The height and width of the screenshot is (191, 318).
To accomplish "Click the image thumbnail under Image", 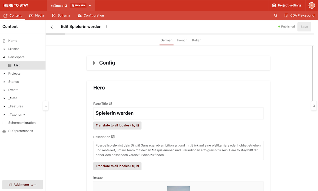I will point(178,188).
